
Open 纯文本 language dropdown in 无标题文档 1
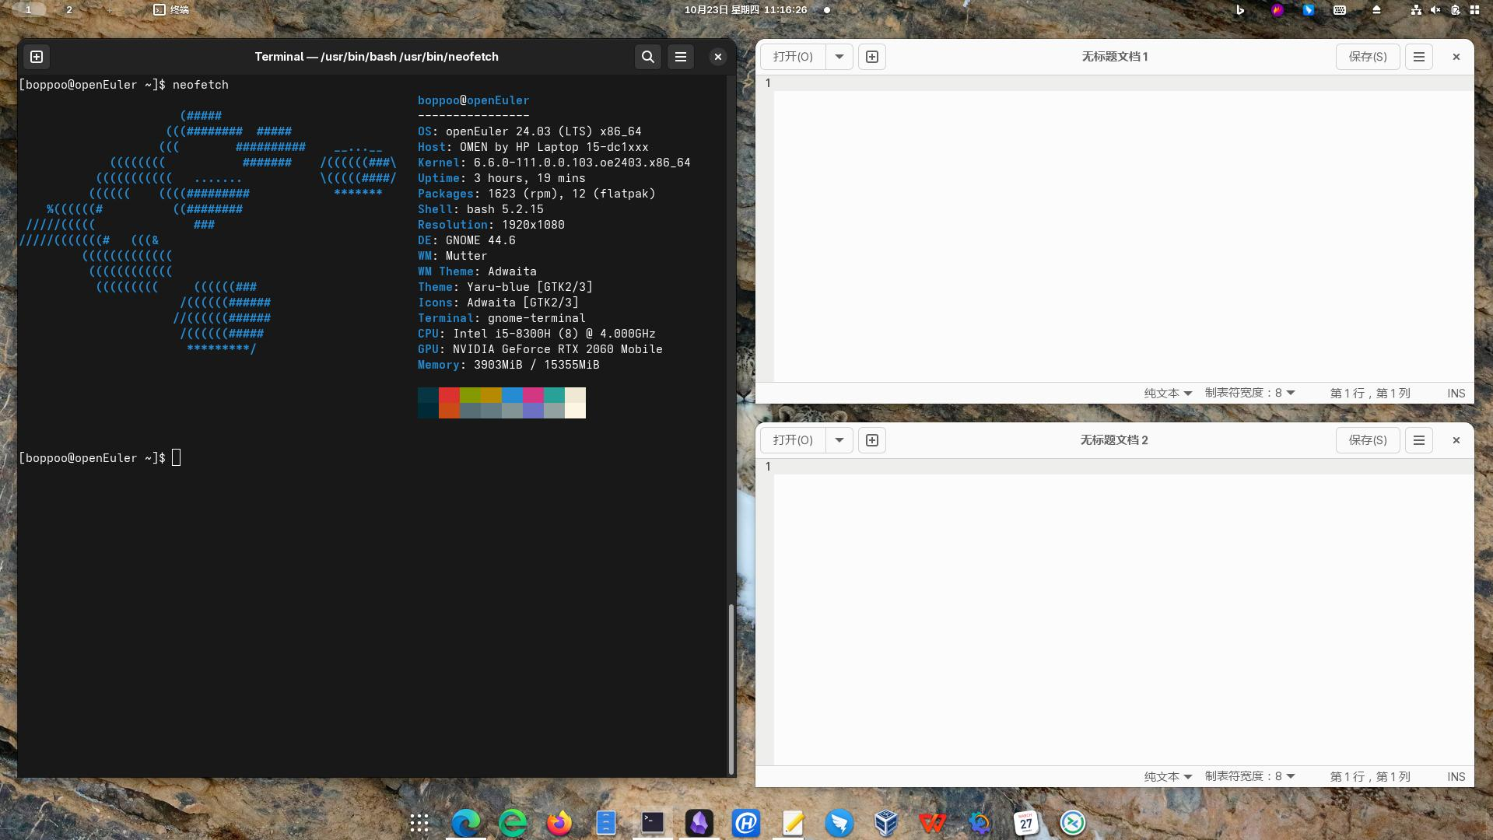click(x=1168, y=394)
